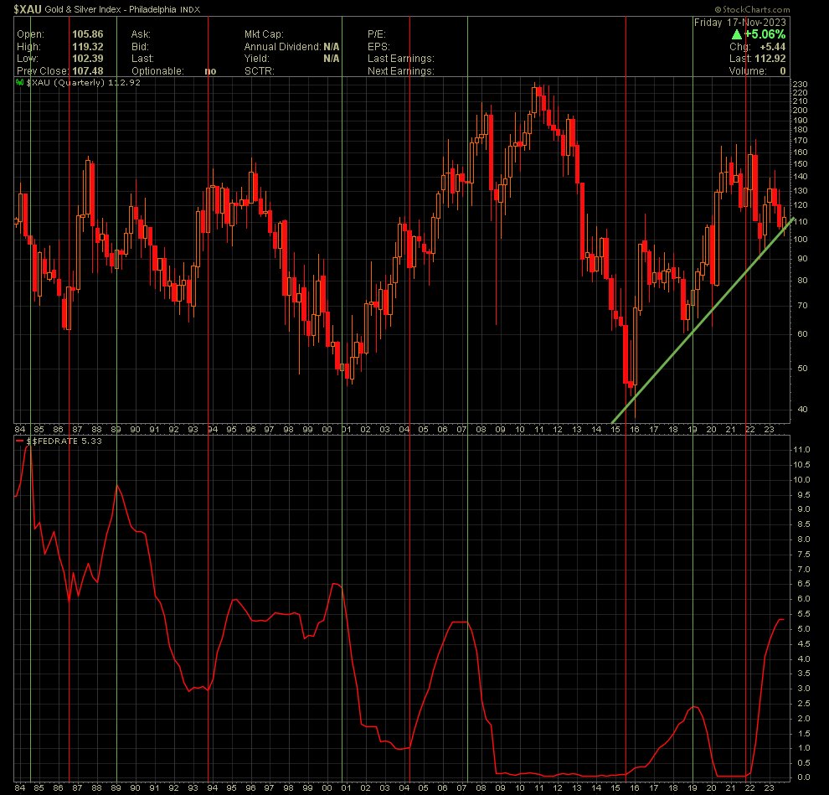Click the 1984 fed rate peak near 11.0

pyautogui.click(x=28, y=447)
